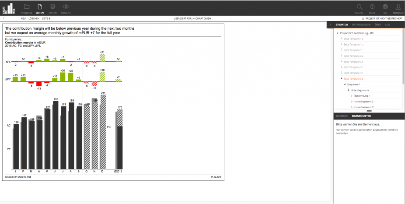Select the Seiten page icon
This screenshot has height=204, width=405.
40,7
